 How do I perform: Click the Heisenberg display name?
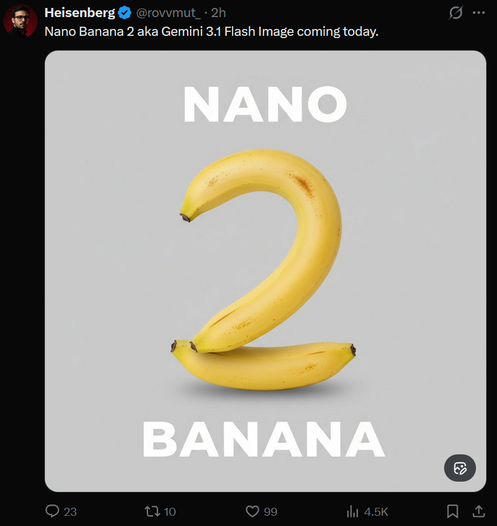[x=80, y=13]
